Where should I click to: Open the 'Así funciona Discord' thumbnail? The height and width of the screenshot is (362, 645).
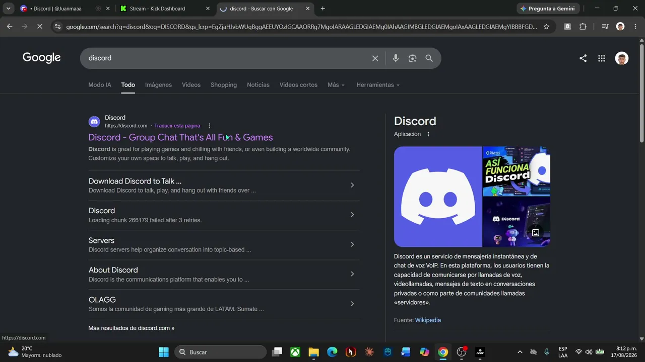coord(517,171)
